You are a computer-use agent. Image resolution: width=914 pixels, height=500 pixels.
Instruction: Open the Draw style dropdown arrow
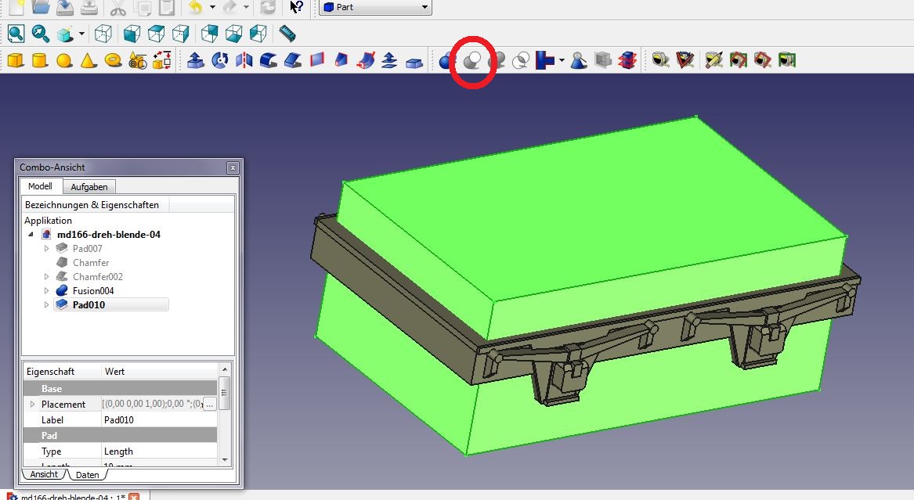81,34
